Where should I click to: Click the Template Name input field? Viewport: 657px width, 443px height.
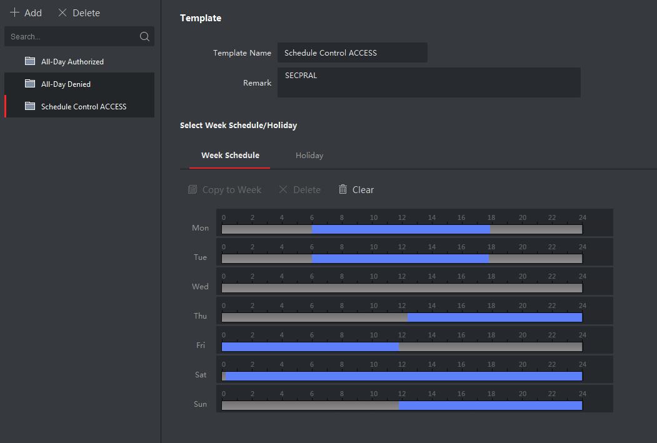pyautogui.click(x=352, y=53)
